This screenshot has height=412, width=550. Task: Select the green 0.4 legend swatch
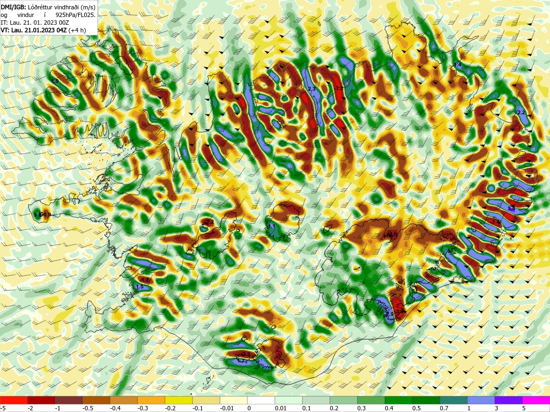[399, 400]
